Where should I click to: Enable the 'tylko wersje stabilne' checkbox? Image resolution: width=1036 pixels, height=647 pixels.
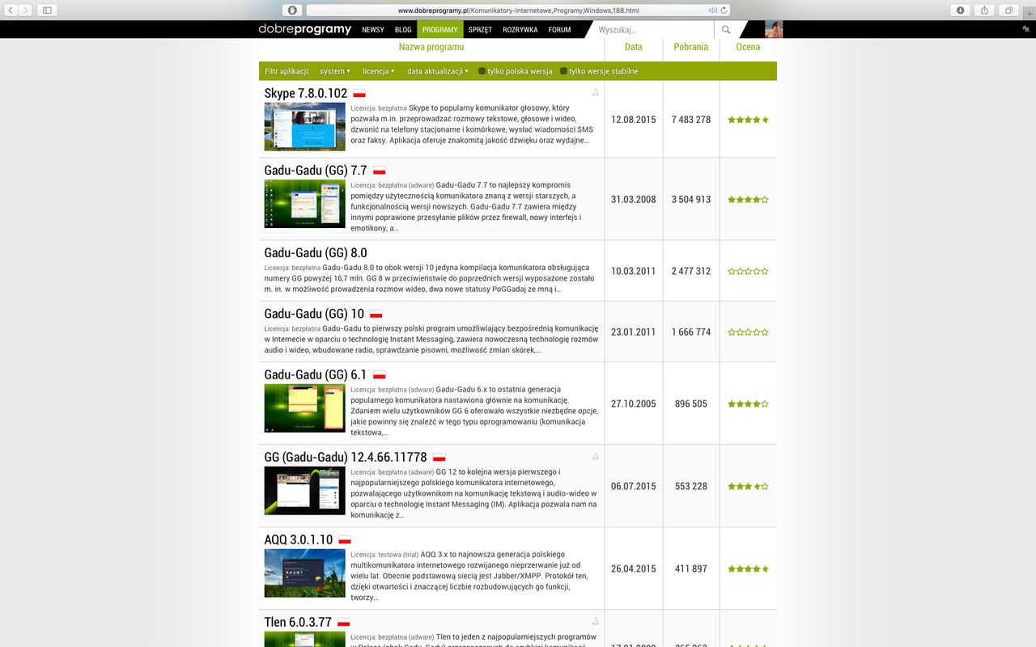click(563, 71)
